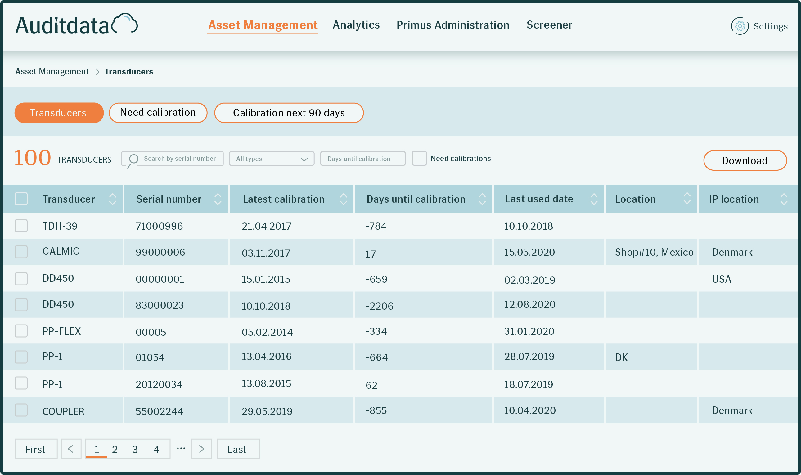Go to page 3 of results
Viewport: 801px width, 475px height.
[134, 449]
